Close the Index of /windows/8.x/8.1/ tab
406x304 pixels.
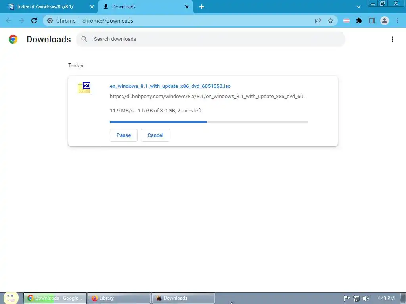coord(92,7)
